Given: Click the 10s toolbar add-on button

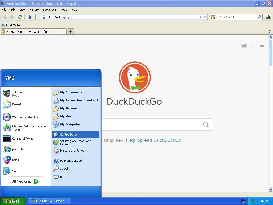Looking at the screenshot, I should point(268,17).
